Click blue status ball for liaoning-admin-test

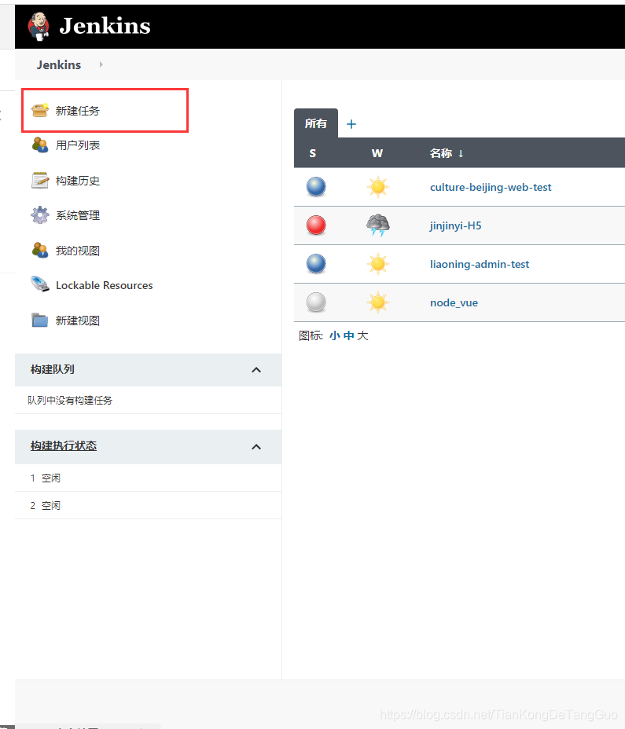click(x=316, y=264)
